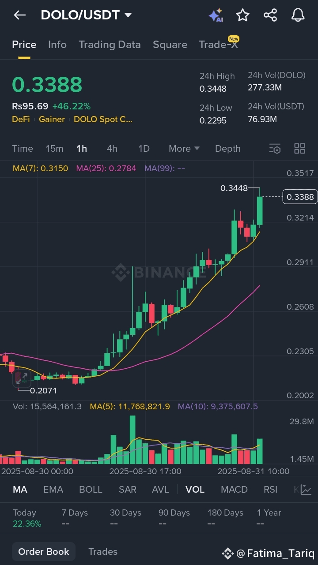Show the Depth chart
Screen dimensions: 318x565
(228, 149)
